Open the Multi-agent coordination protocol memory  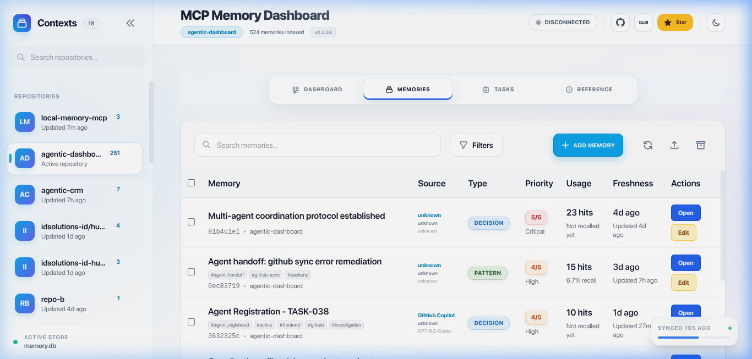pyautogui.click(x=685, y=213)
